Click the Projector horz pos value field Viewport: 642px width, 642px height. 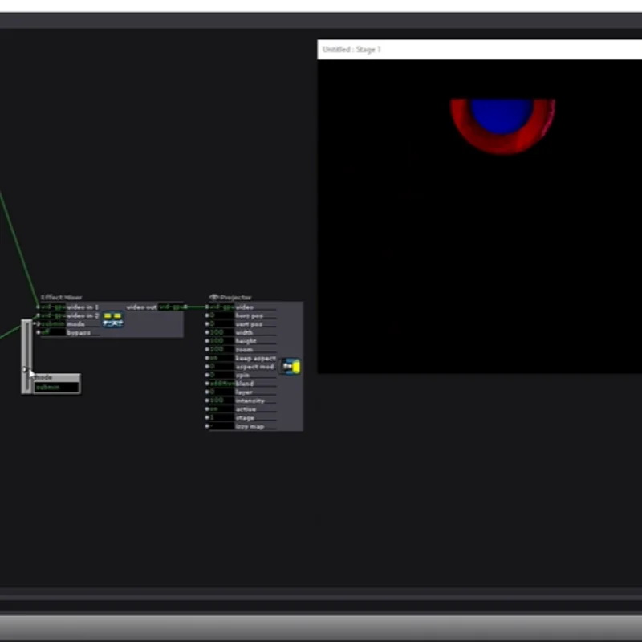221,315
